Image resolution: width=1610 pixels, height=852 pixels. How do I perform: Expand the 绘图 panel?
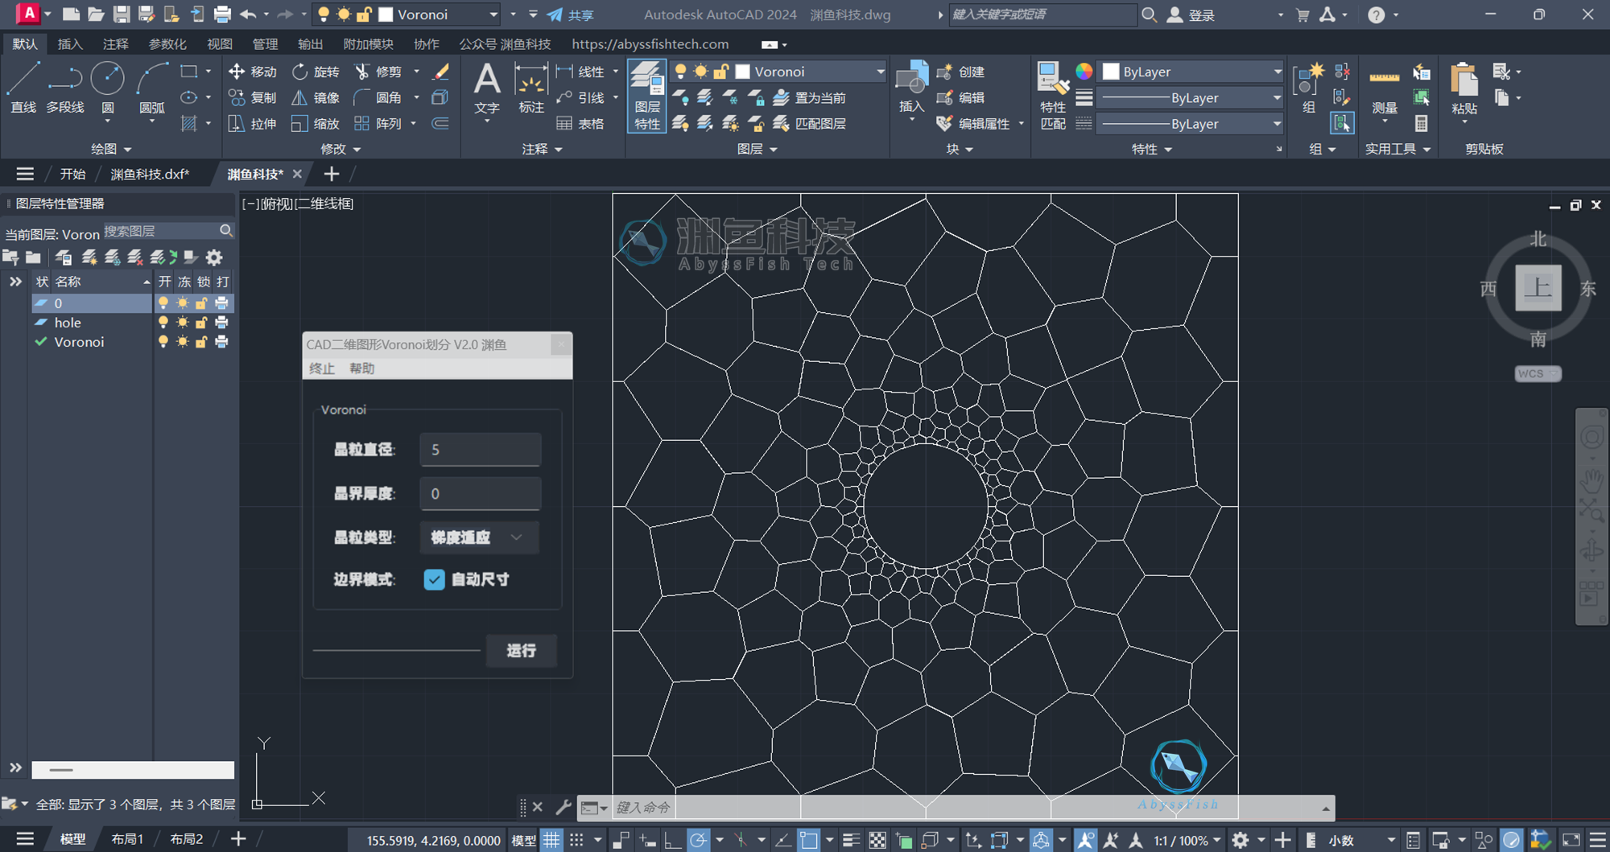(111, 149)
